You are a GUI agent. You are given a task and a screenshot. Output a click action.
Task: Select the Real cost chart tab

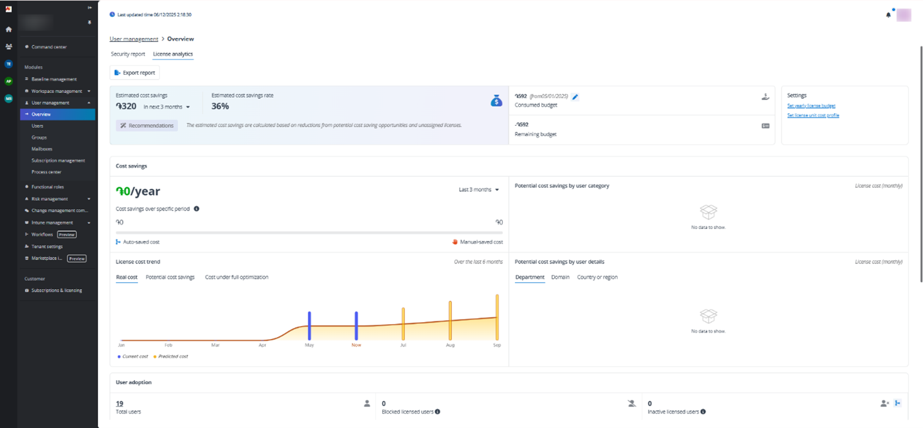pyautogui.click(x=127, y=277)
